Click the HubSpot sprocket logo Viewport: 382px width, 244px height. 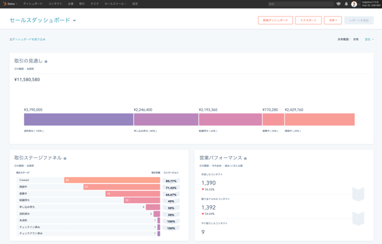(x=4, y=4)
